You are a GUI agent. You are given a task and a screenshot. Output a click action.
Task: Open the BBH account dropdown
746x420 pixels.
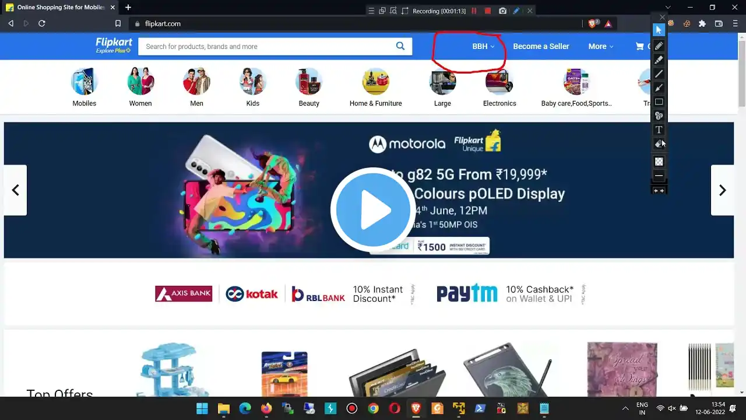click(x=483, y=46)
